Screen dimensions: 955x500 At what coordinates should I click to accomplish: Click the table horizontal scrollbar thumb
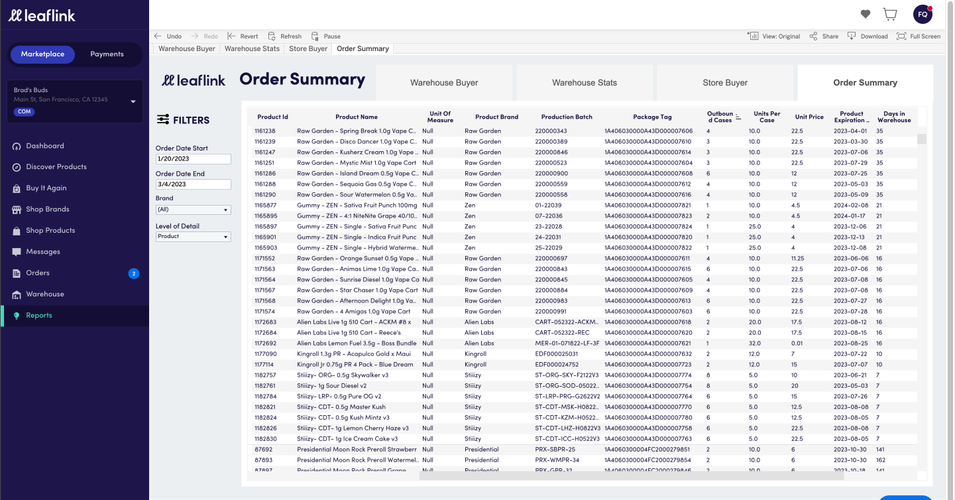tap(632, 475)
